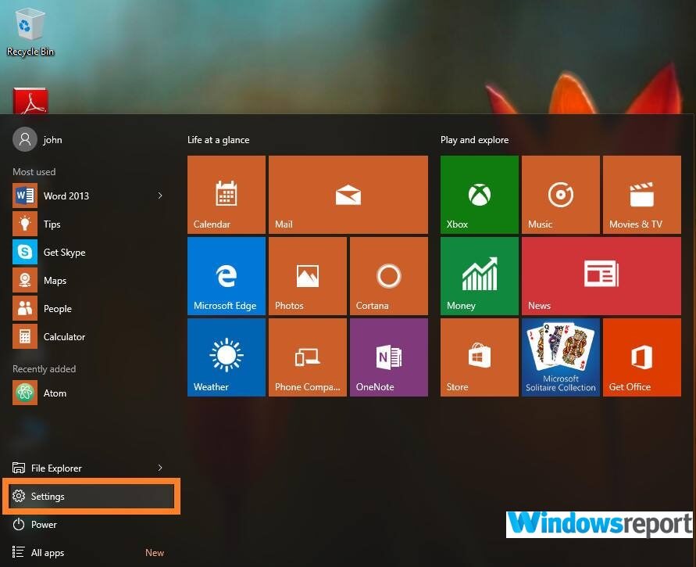696x567 pixels.
Task: Launch the Money app
Action: point(479,275)
